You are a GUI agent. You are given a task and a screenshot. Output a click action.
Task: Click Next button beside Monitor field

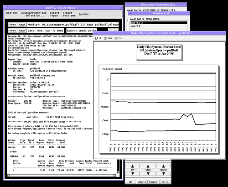[x=22, y=25]
